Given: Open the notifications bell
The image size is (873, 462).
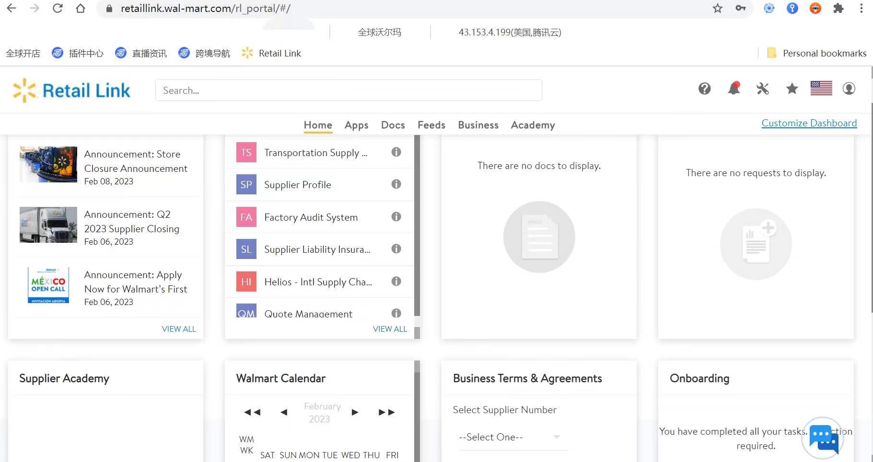Looking at the screenshot, I should tap(734, 88).
